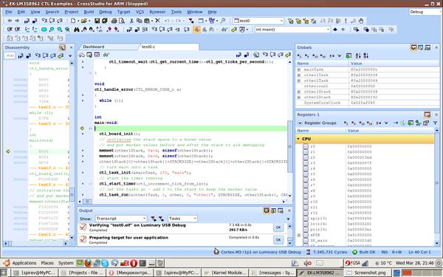The image size is (443, 277).
Task: Click the Cut scissors icon
Action: pos(131,21)
